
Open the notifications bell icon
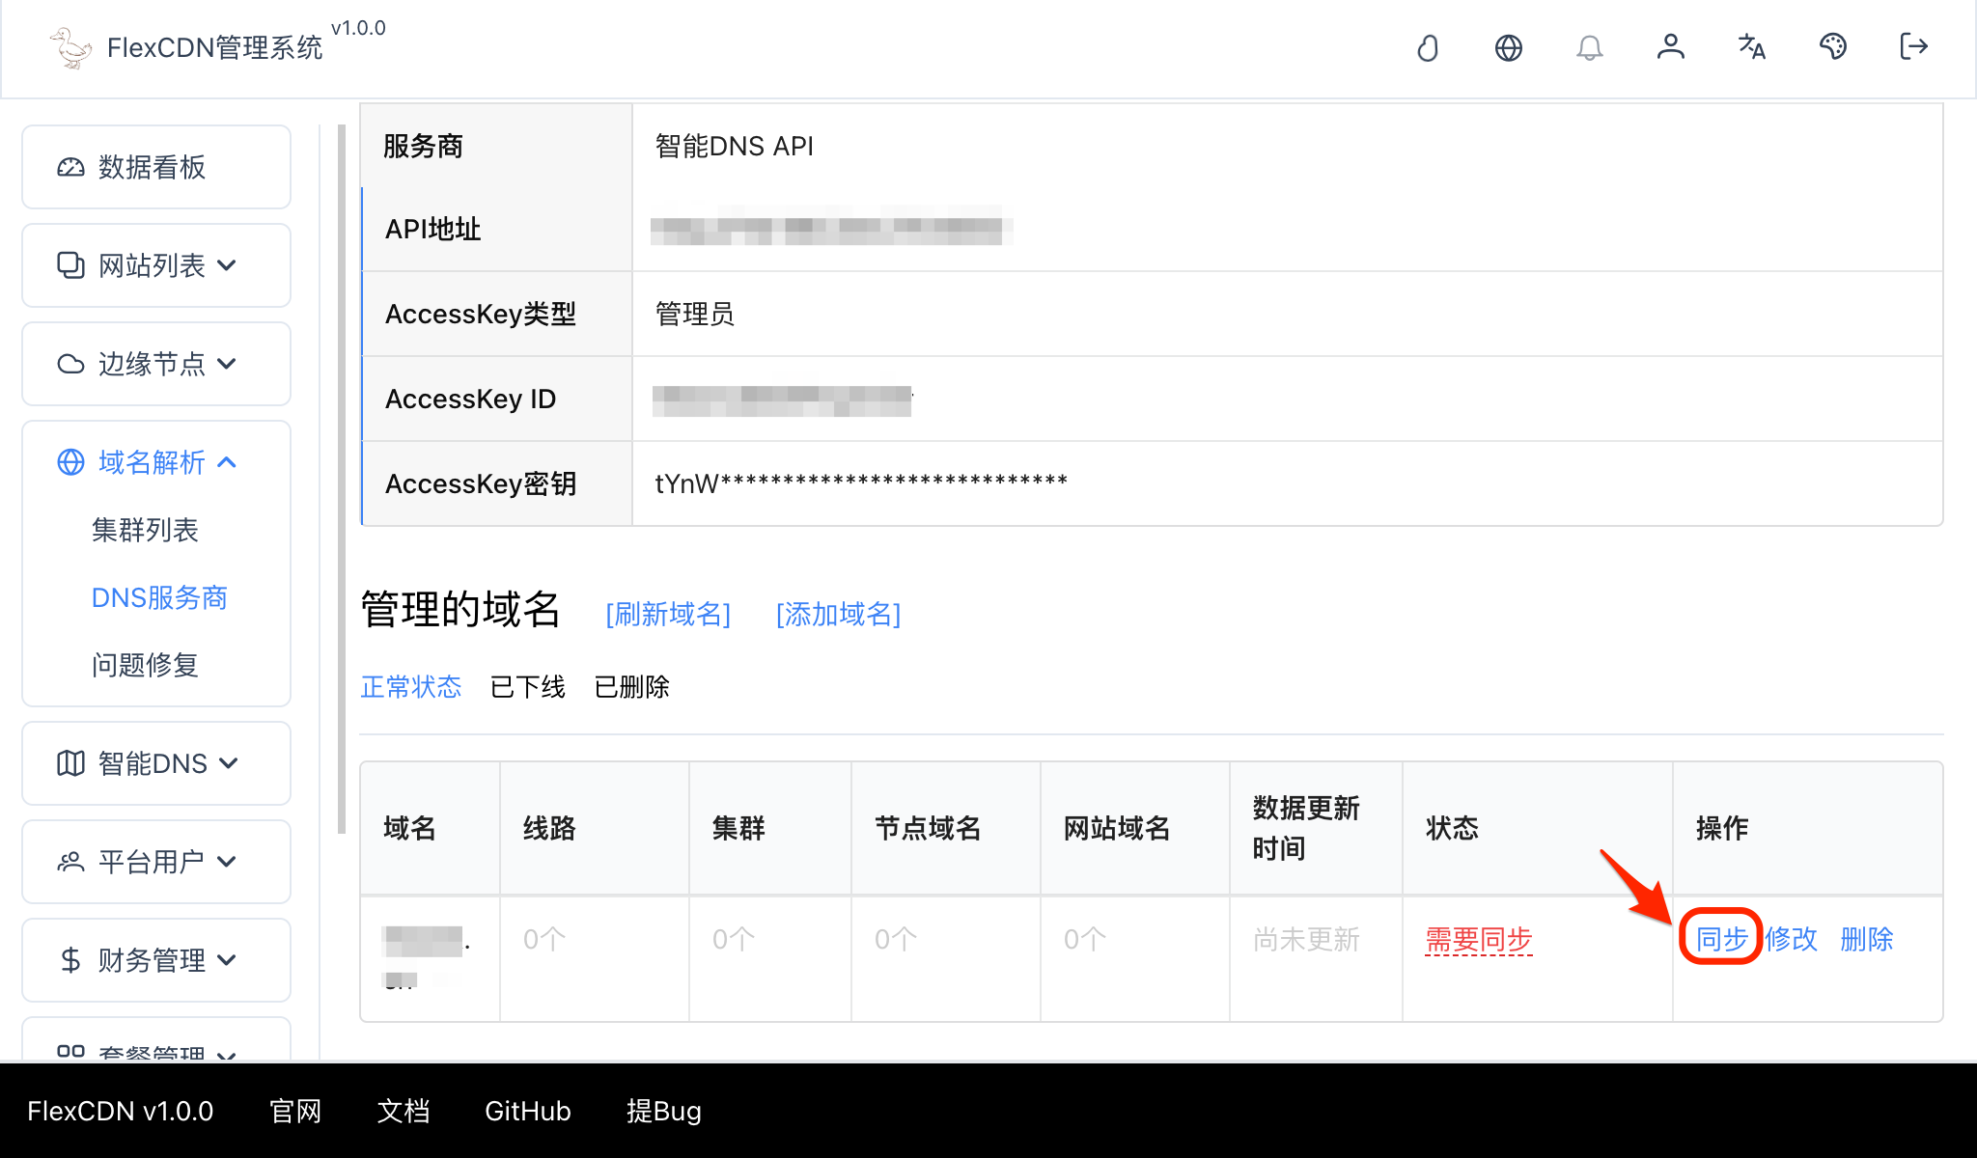[1590, 47]
